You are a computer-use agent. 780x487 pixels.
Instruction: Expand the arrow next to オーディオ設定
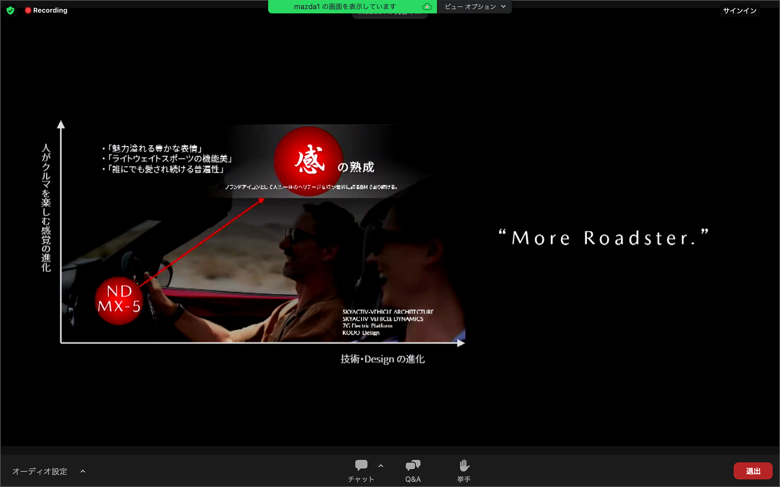click(83, 471)
